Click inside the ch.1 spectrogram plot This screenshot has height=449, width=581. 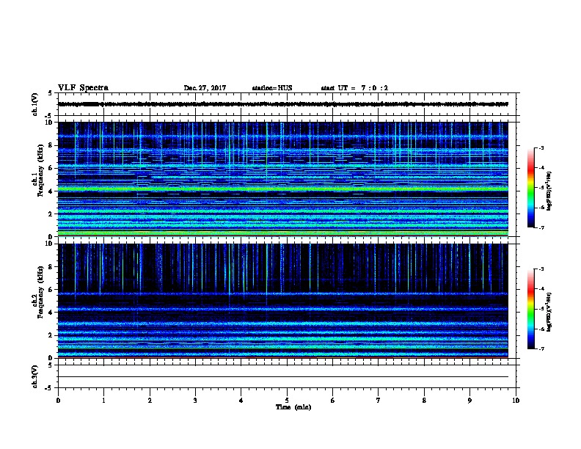(283, 179)
